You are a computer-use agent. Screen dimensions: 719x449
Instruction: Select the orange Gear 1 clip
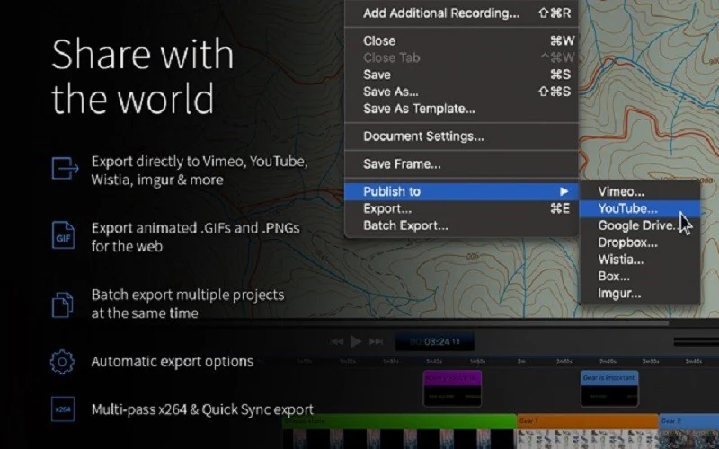[588, 431]
